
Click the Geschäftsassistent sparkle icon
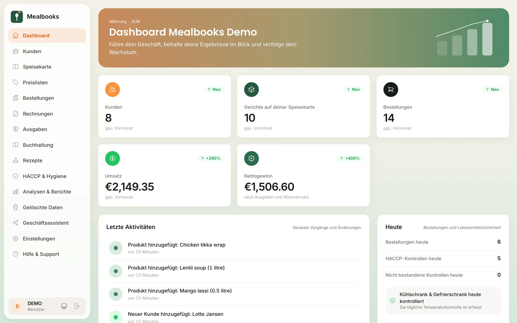16,223
